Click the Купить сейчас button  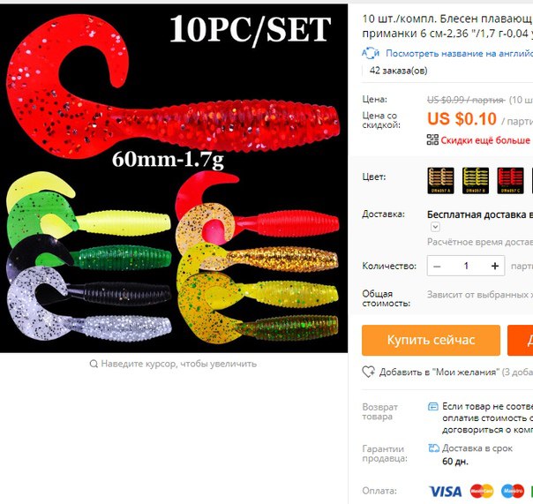[431, 340]
